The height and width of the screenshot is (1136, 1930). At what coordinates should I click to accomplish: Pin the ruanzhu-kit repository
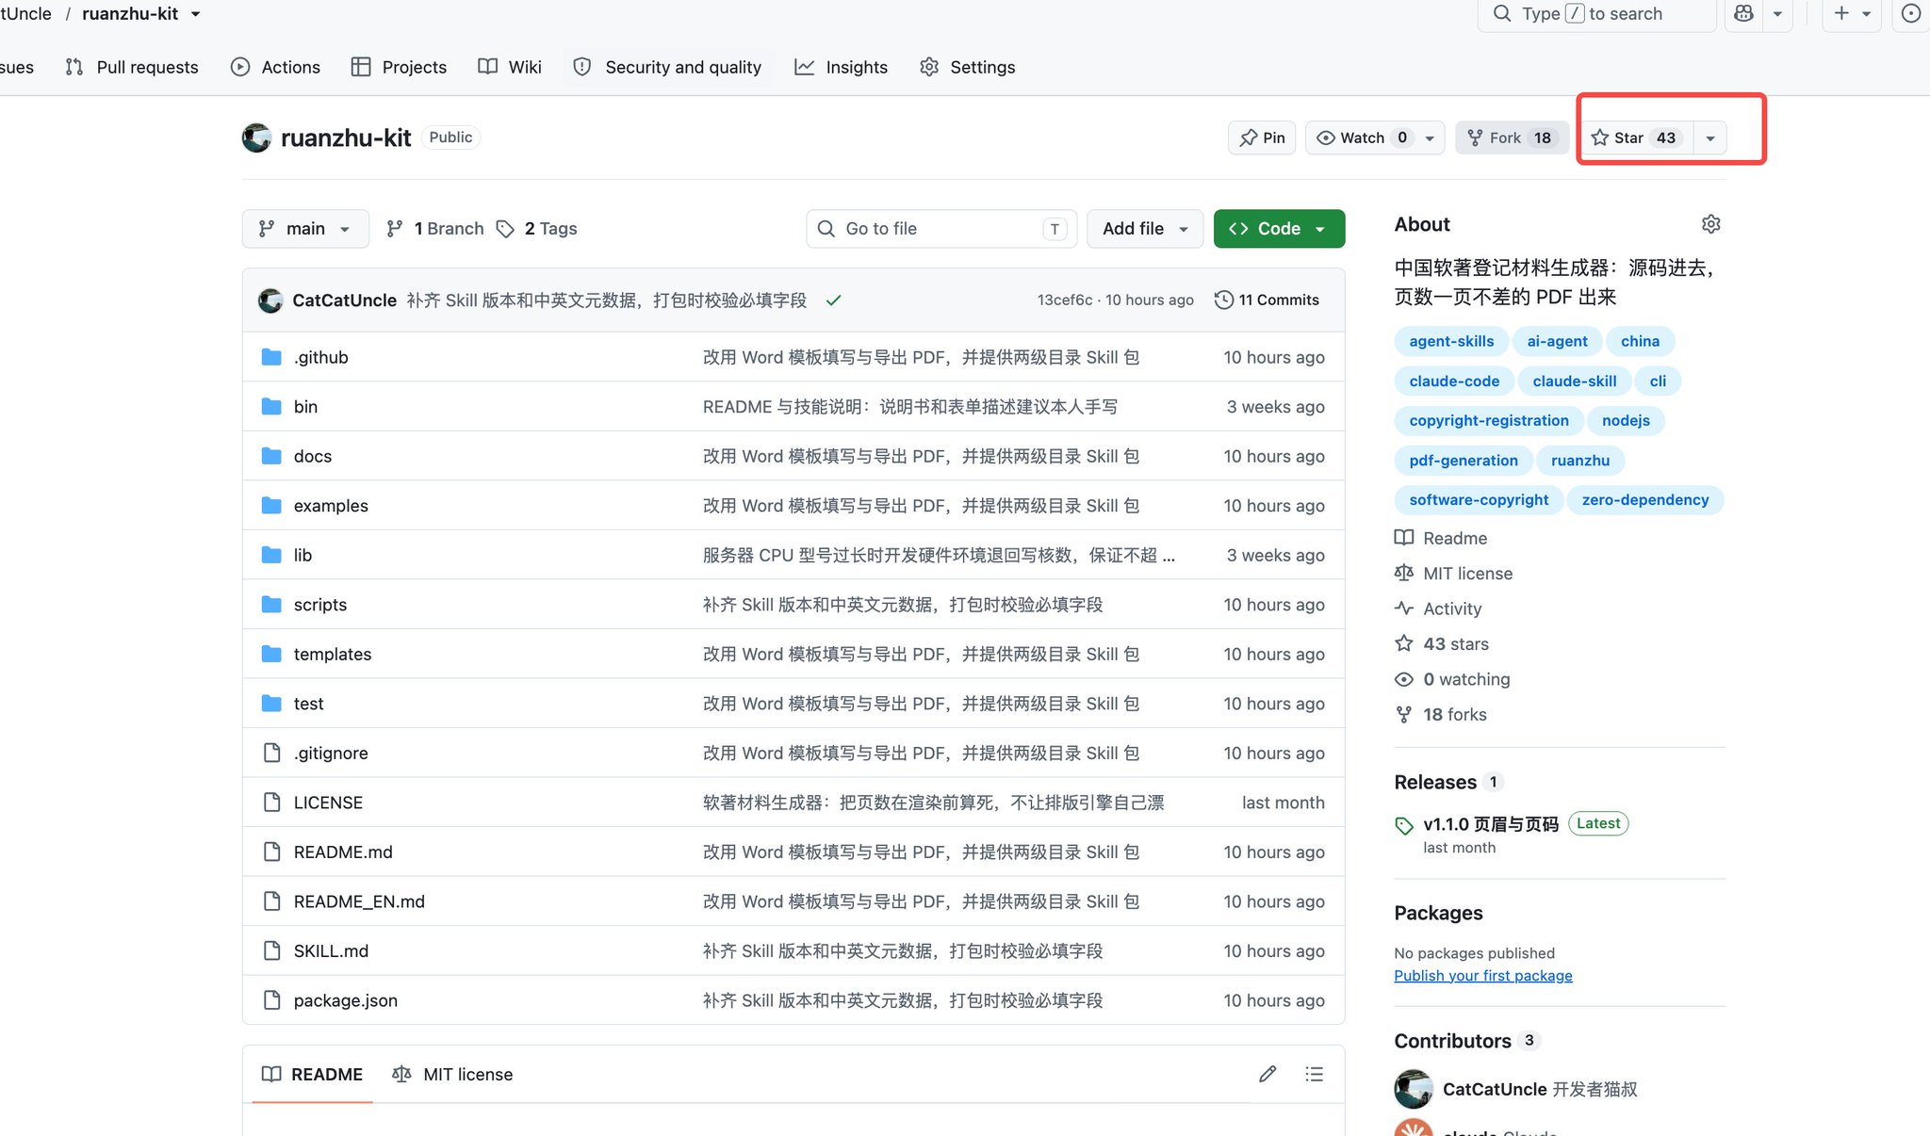point(1263,138)
